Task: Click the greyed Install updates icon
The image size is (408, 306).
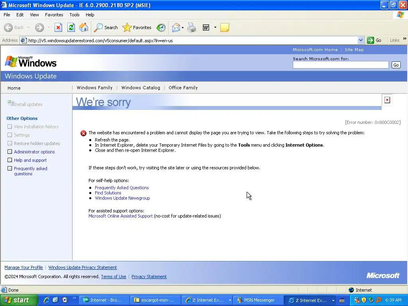Action: point(10,103)
